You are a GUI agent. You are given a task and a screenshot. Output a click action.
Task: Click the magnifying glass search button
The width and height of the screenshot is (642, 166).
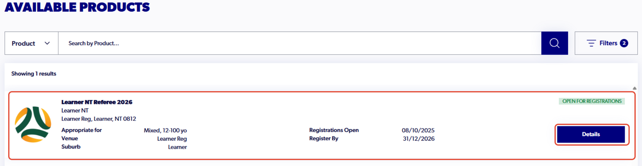click(x=555, y=43)
